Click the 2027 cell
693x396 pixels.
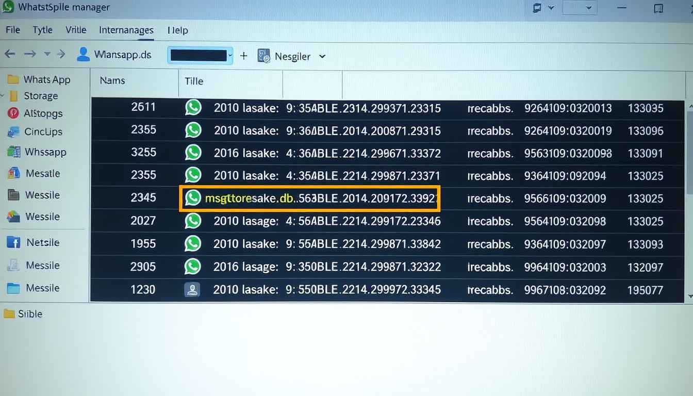point(143,221)
